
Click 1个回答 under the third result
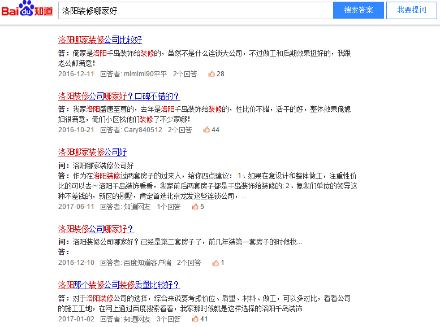169,207
